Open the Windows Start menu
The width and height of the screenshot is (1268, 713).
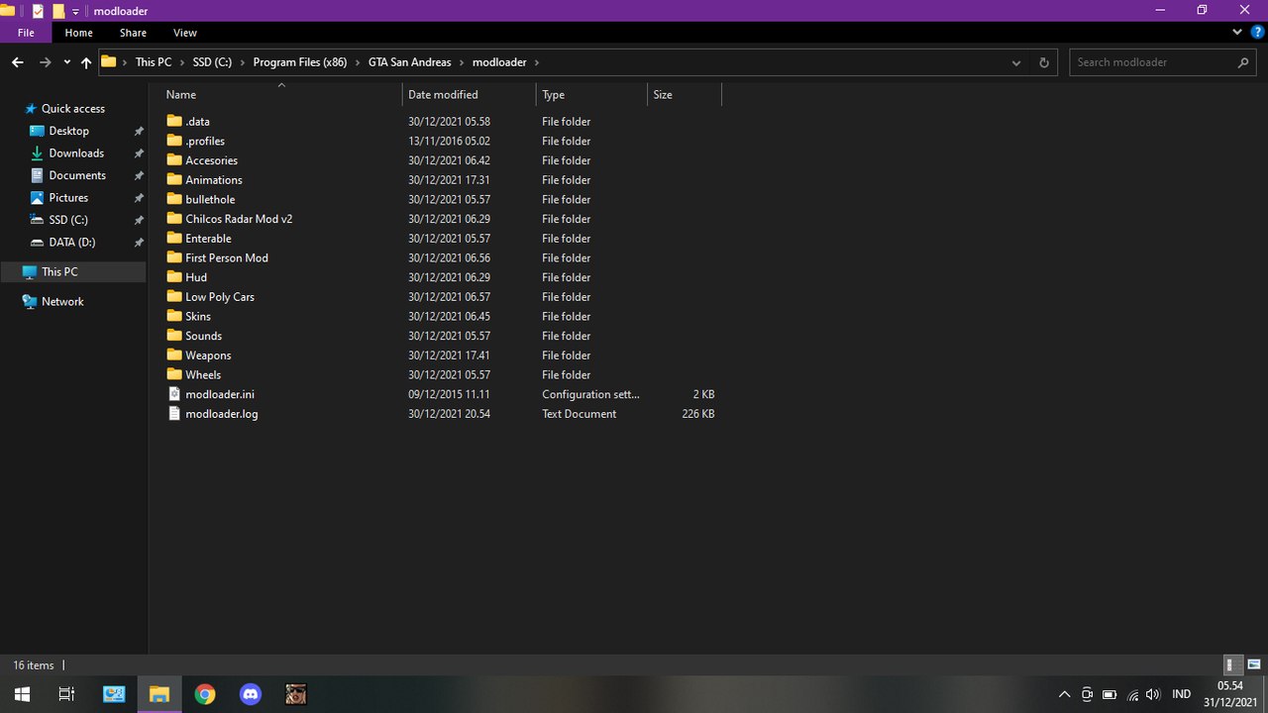22,694
